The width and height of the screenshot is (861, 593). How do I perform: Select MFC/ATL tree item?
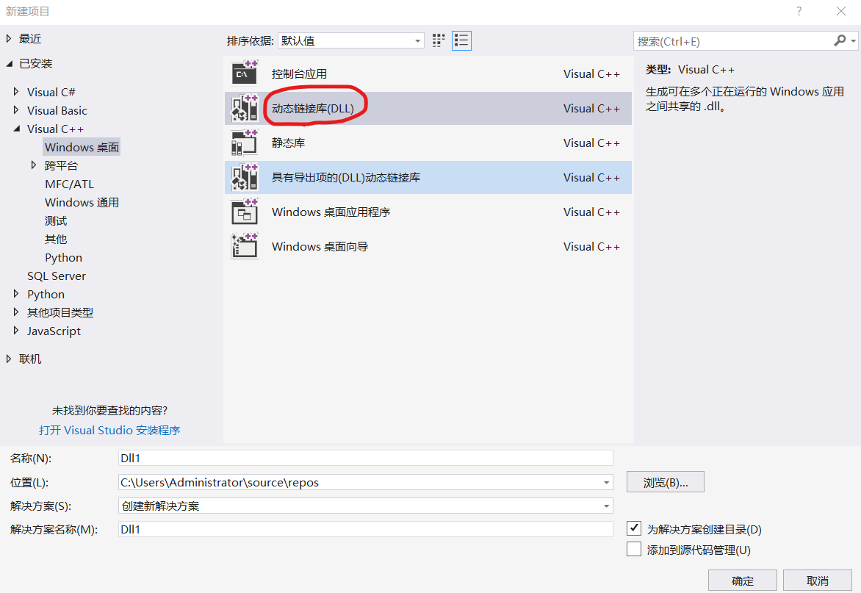69,184
